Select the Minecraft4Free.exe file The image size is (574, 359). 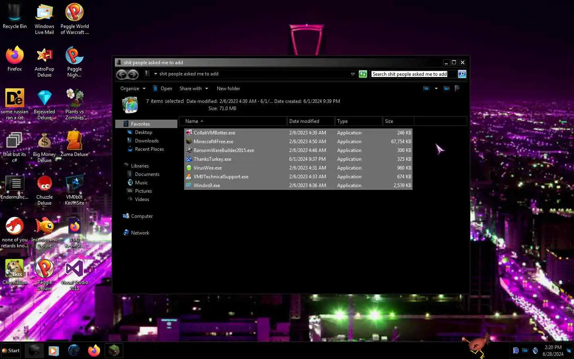[298, 142]
